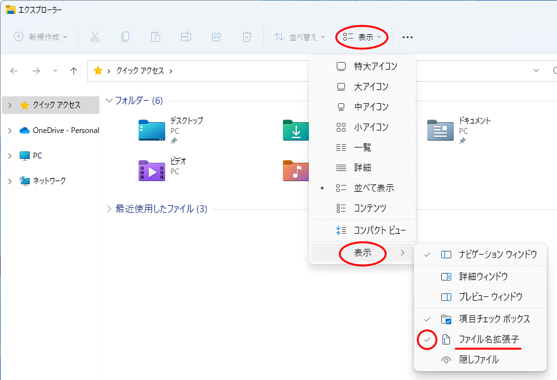This screenshot has width=557, height=380.
Task: Expand the PC tree node chevron
Action: [x=9, y=156]
